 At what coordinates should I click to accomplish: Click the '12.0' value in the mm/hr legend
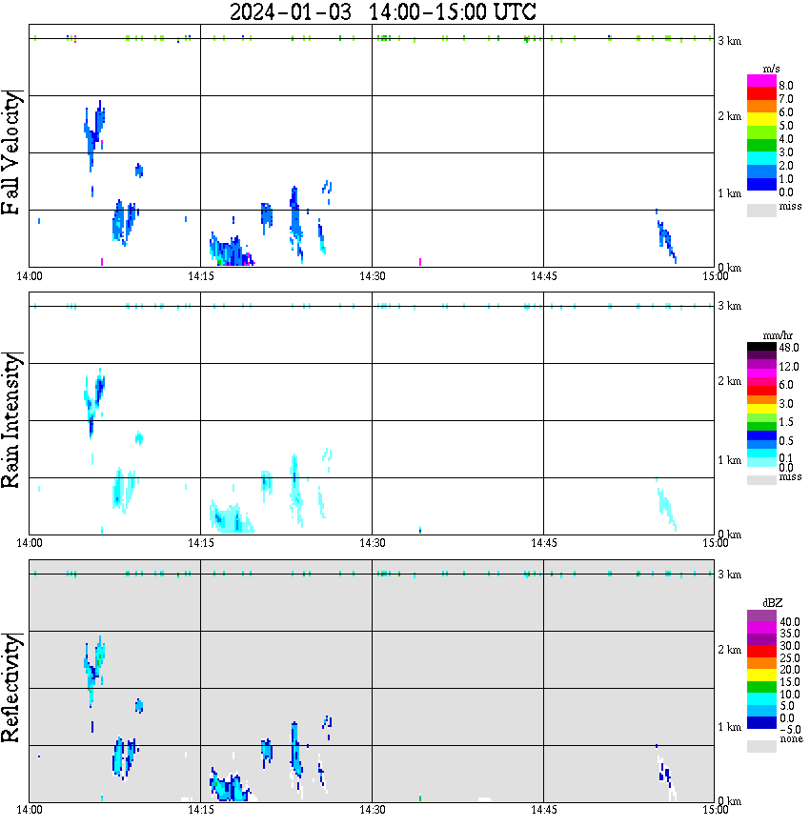pyautogui.click(x=788, y=366)
